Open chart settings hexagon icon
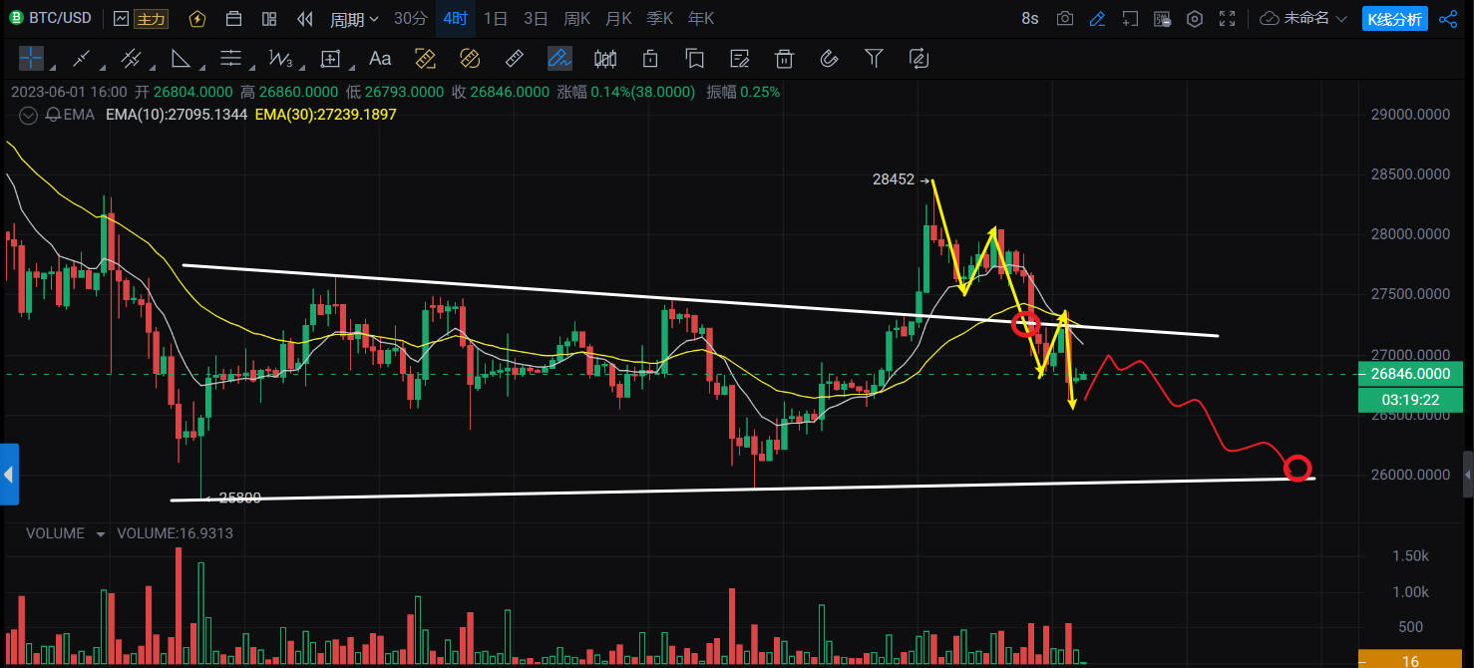This screenshot has height=668, width=1474. point(1195,18)
